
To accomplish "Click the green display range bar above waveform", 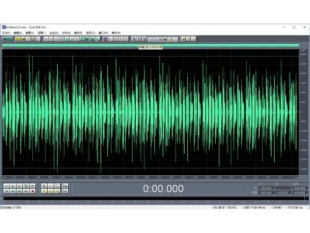I will [151, 45].
